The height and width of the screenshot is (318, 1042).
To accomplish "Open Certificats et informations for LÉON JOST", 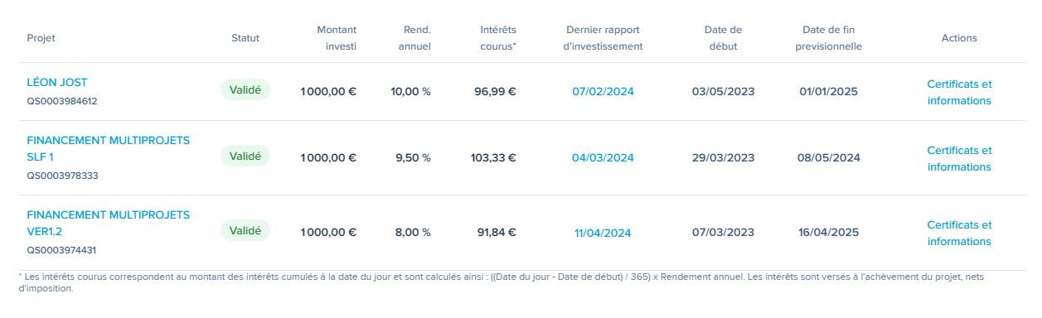I will pos(959,92).
